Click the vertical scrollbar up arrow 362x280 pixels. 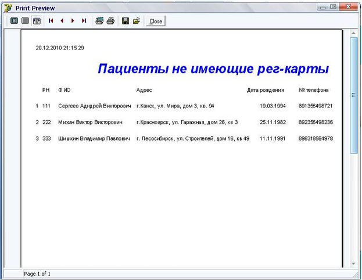point(353,33)
